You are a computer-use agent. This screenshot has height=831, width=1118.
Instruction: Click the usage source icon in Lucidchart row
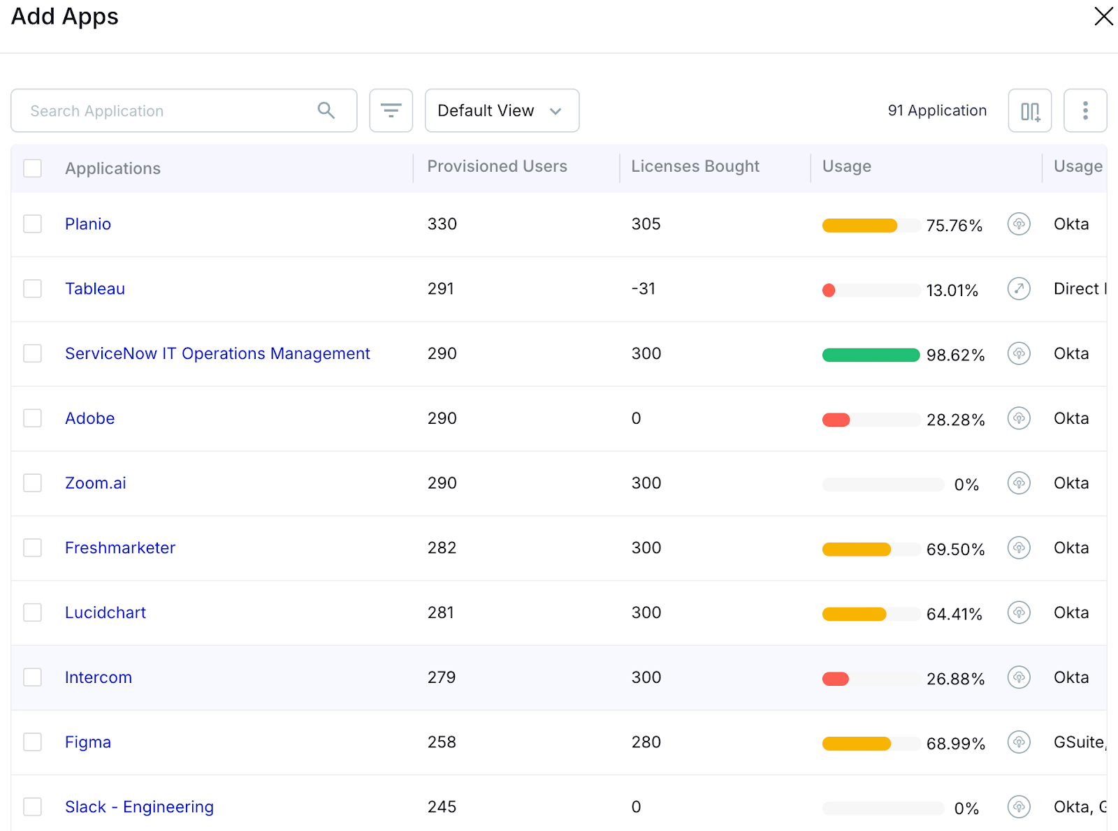[1019, 612]
